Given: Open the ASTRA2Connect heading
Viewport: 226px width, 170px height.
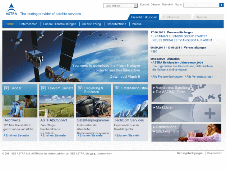Looking at the screenshot, I should [x=53, y=120].
